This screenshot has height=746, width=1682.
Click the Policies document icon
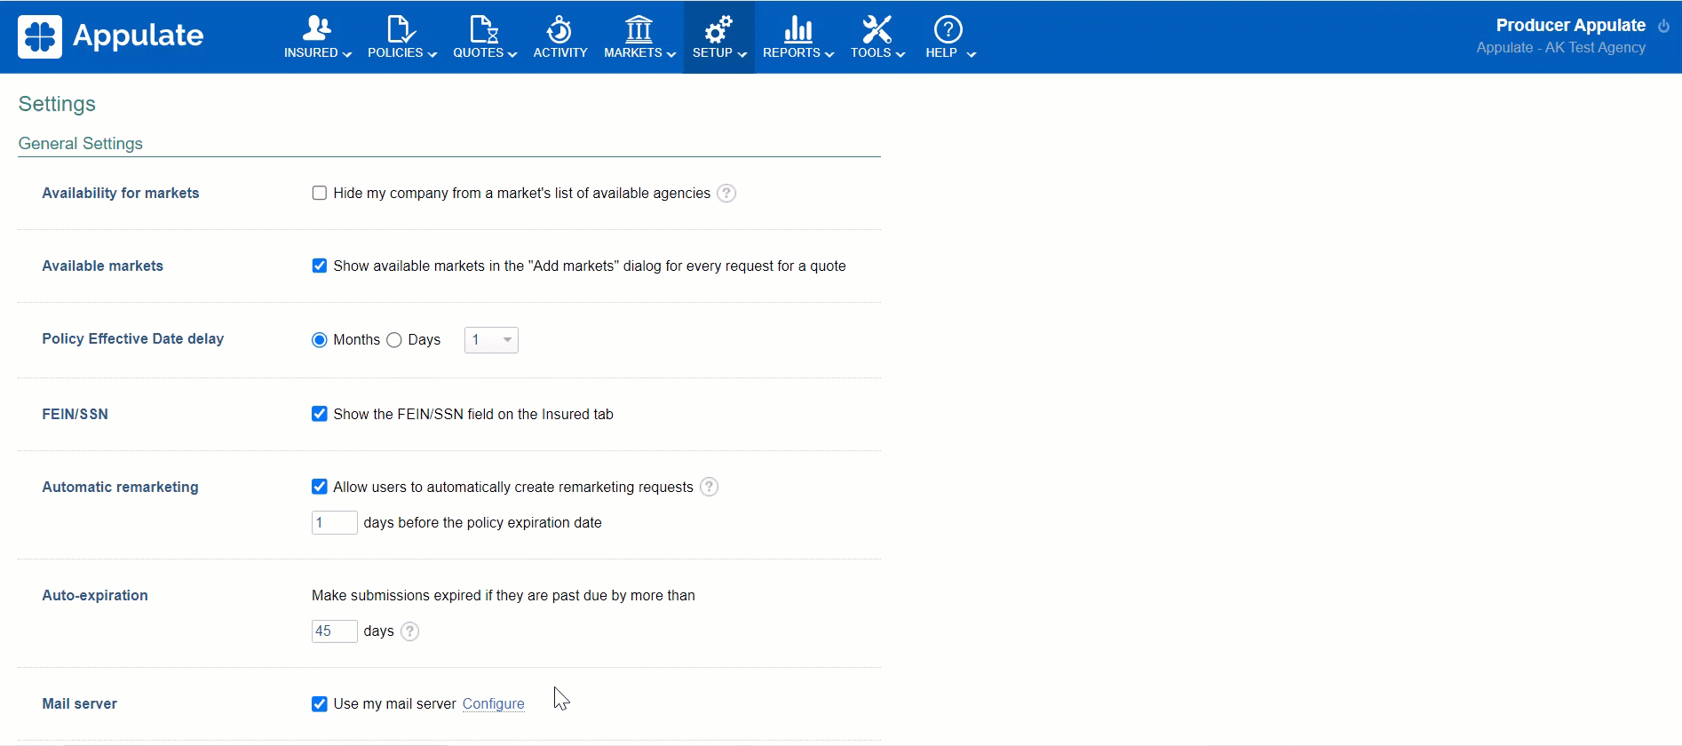click(401, 28)
